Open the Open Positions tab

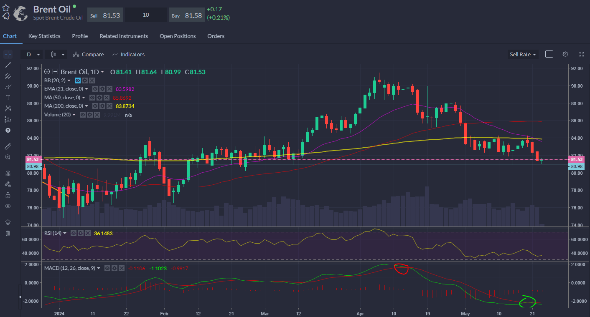pyautogui.click(x=178, y=36)
